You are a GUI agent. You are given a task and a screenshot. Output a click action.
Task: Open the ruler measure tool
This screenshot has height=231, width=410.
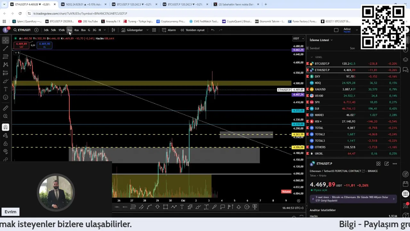[5, 108]
